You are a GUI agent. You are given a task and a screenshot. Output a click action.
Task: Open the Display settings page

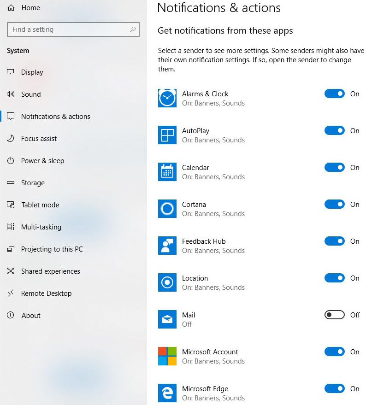coord(32,72)
